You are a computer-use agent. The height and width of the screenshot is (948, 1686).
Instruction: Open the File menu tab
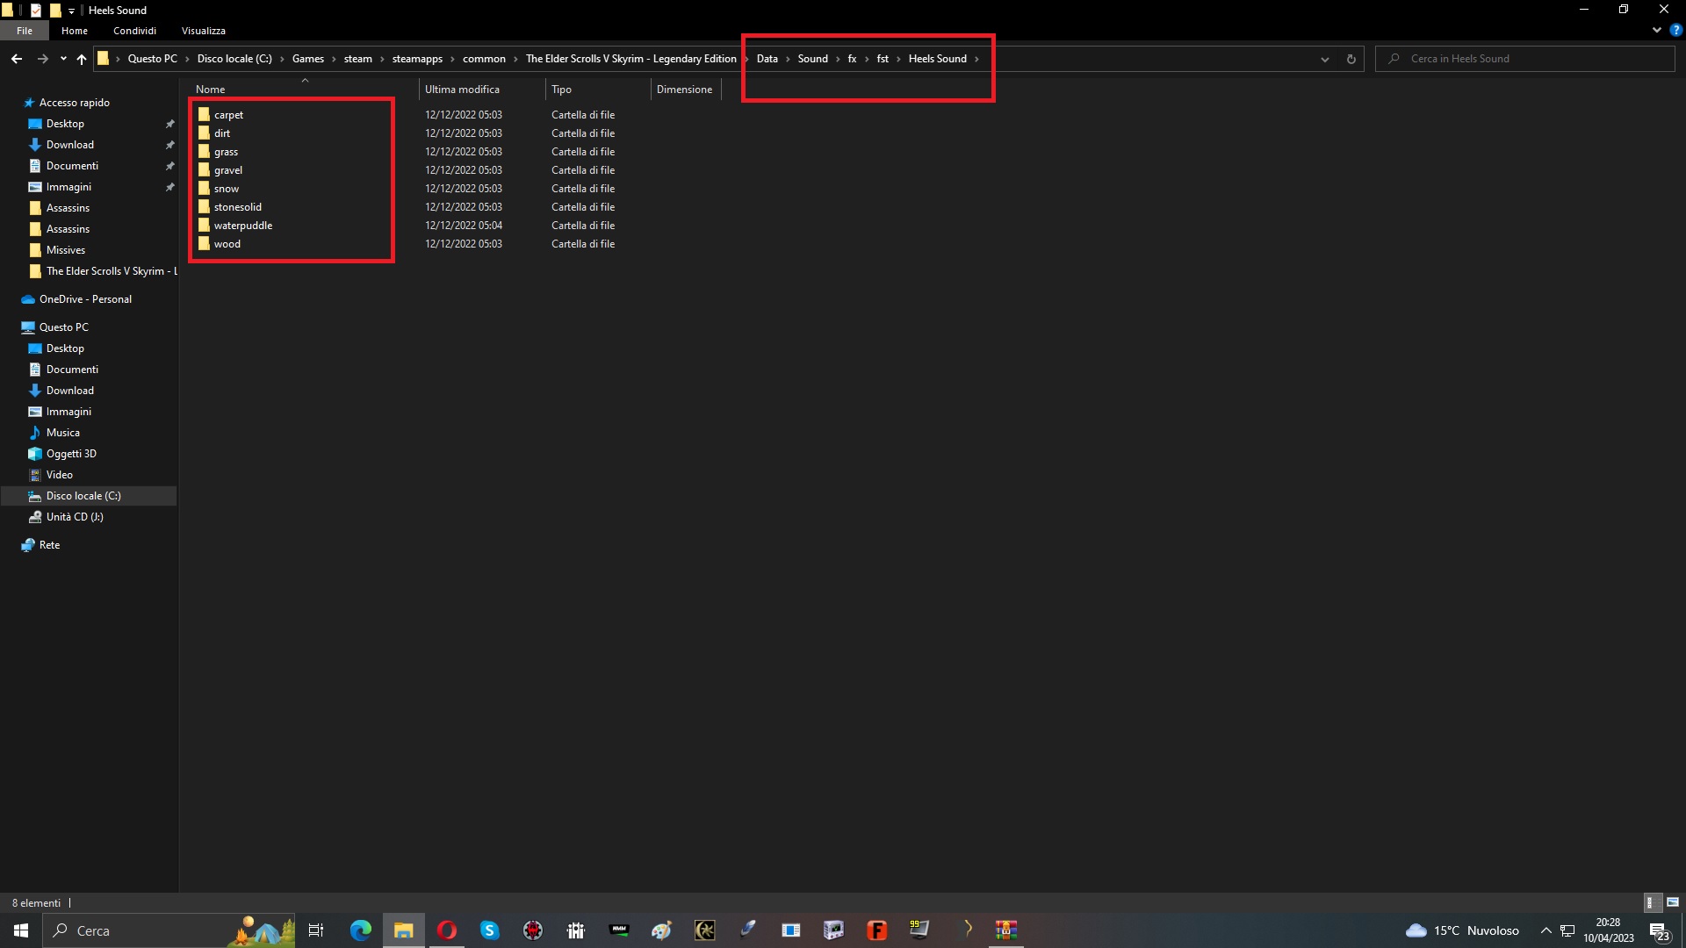click(25, 31)
